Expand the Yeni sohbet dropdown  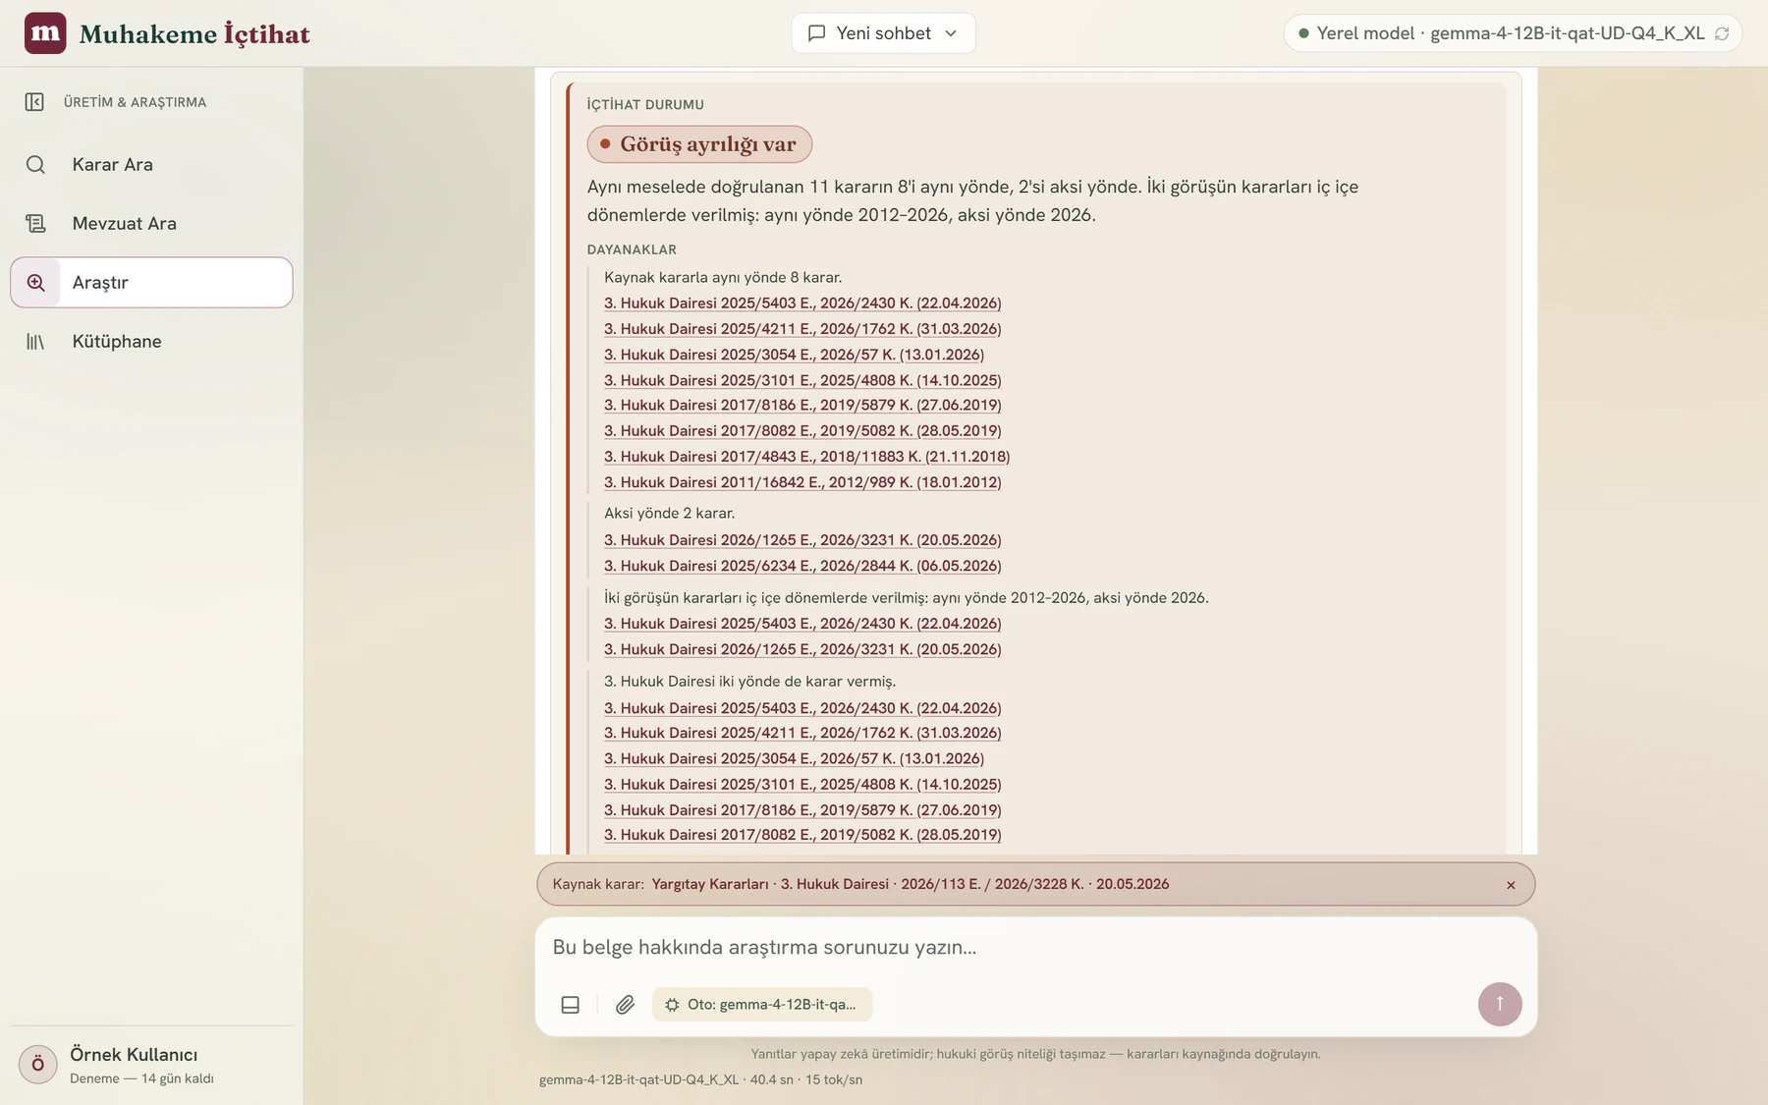pos(883,33)
